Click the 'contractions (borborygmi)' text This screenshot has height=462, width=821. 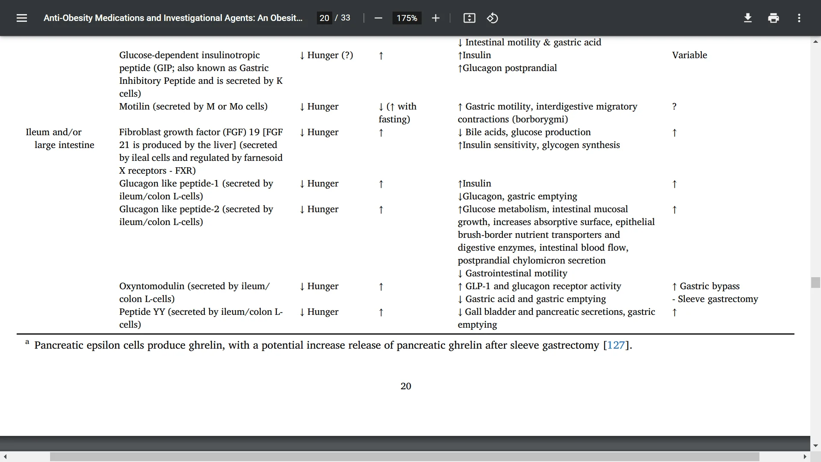(x=513, y=119)
